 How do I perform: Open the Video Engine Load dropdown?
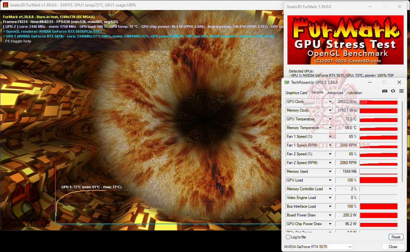click(x=330, y=198)
